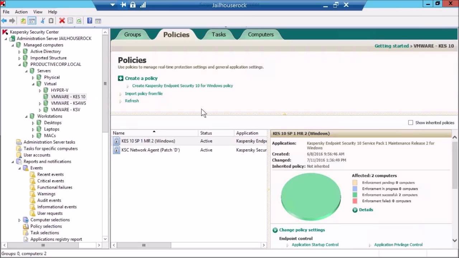Image resolution: width=459 pixels, height=258 pixels.
Task: Click the Properties toolbar icon
Action: tap(70, 21)
